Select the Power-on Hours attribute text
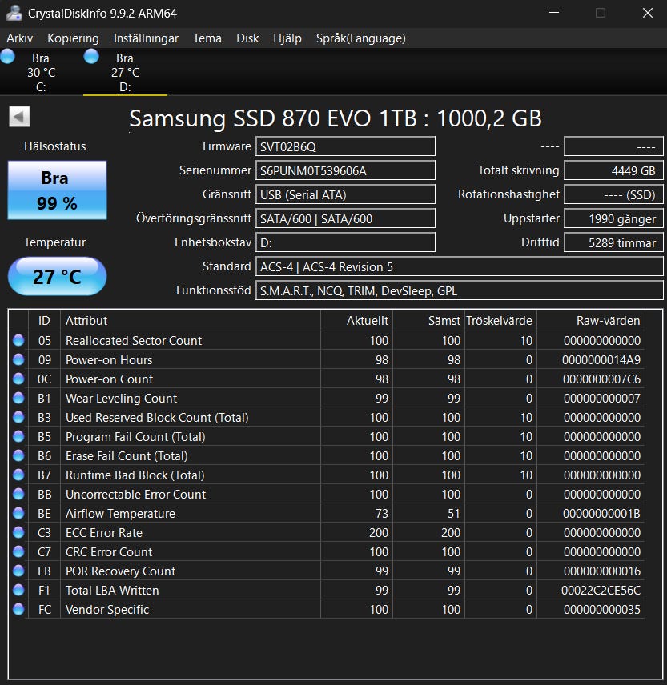Image resolution: width=667 pixels, height=685 pixels. 109,360
